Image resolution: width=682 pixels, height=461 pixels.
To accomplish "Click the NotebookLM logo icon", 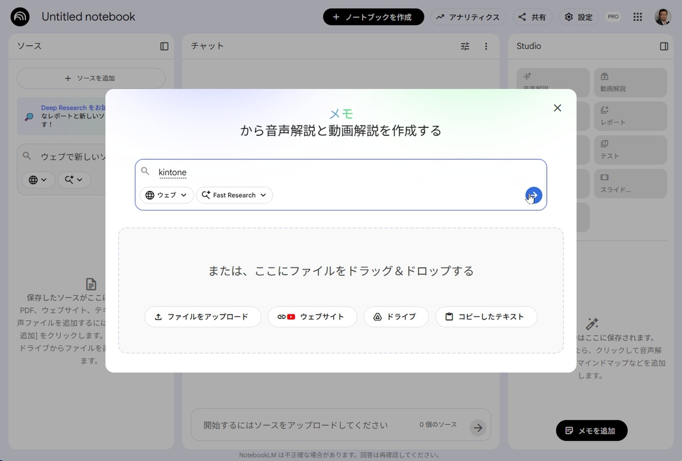I will [x=20, y=17].
